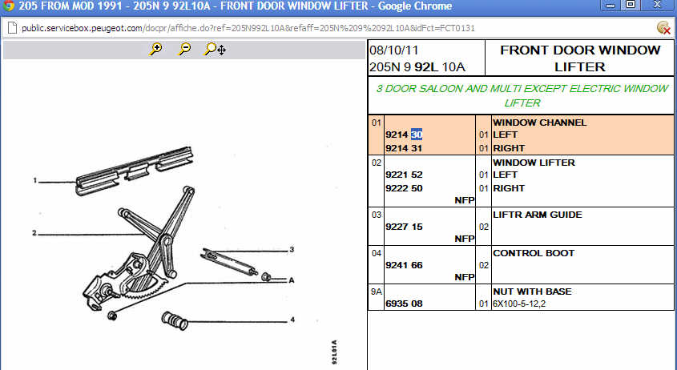Click the window channel part drawing
The height and width of the screenshot is (370, 677).
click(x=134, y=171)
